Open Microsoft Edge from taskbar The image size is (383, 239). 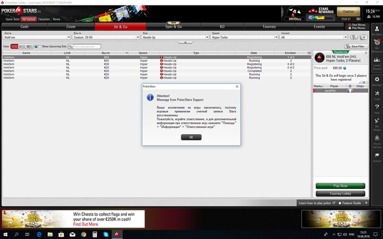point(39,235)
